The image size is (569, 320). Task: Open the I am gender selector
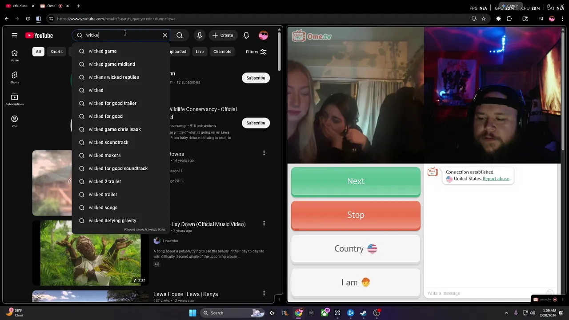click(x=356, y=282)
